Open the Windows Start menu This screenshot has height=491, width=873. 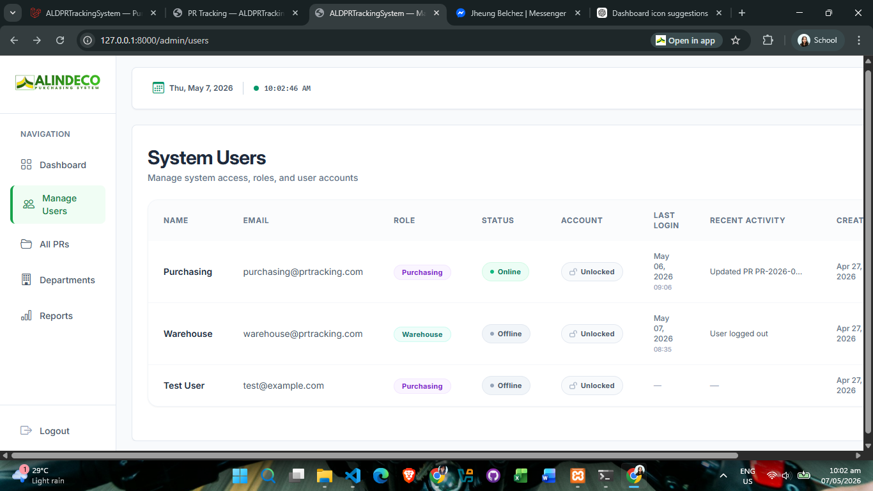click(x=240, y=476)
